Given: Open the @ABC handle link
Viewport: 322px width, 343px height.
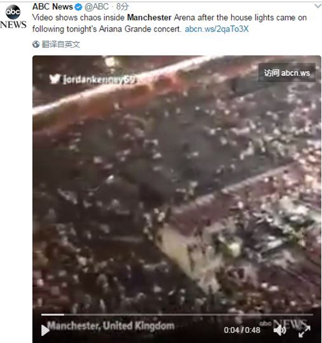Looking at the screenshot, I should coord(97,7).
